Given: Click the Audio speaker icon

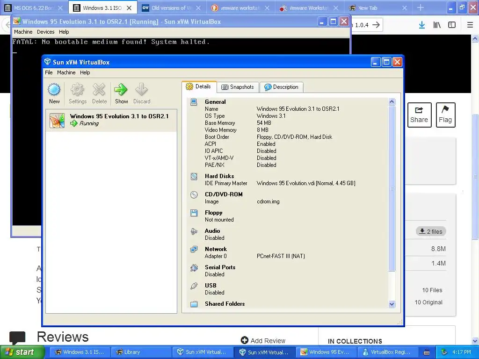Looking at the screenshot, I should tap(194, 231).
